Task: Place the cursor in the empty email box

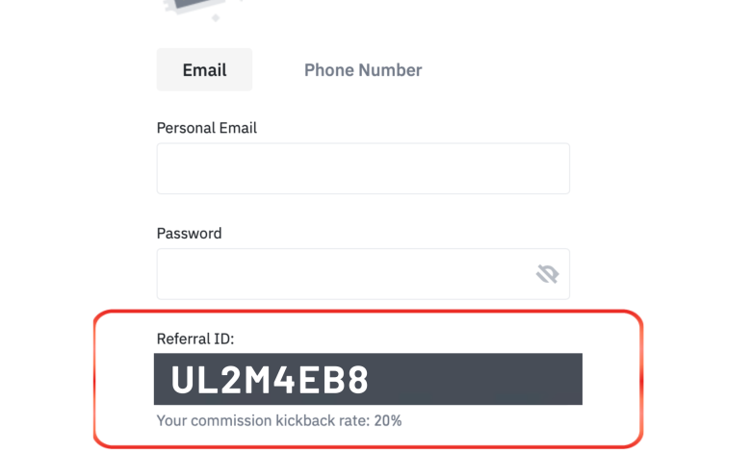Action: pos(363,168)
